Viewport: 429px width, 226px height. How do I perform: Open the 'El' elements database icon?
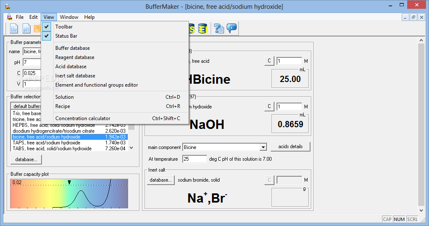click(x=203, y=28)
